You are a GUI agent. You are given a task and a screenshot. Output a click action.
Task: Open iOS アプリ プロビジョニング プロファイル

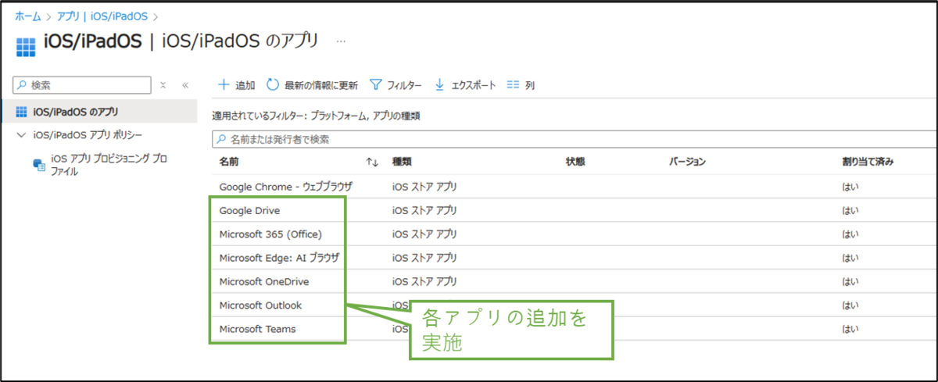(x=107, y=165)
